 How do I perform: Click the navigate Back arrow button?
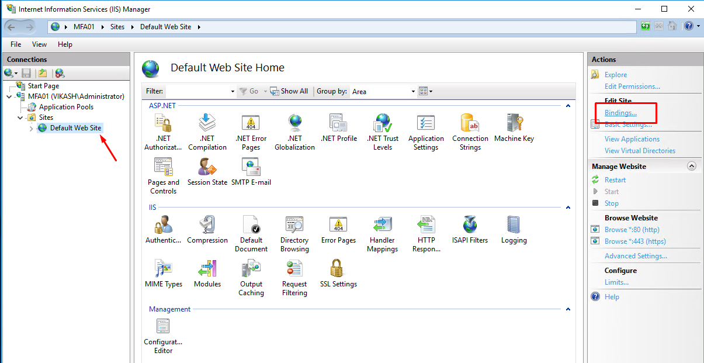point(11,27)
